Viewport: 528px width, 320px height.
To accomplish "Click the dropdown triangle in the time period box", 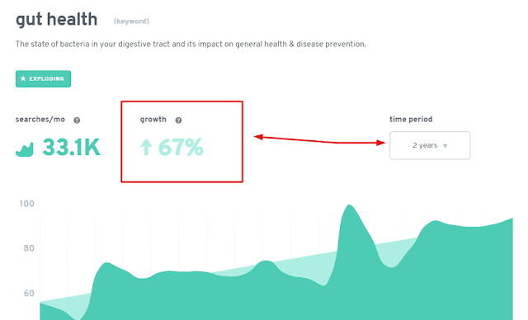I will pyautogui.click(x=445, y=146).
